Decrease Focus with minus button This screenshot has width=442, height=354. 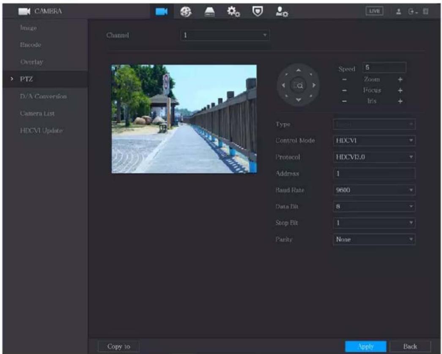[344, 91]
